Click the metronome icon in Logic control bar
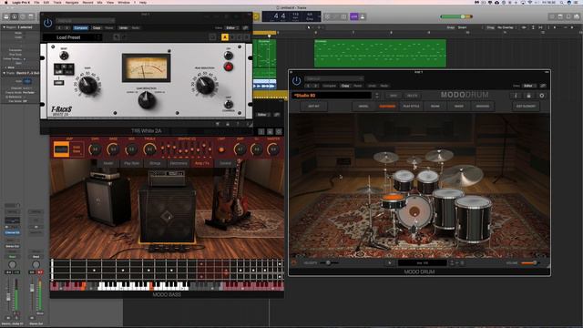The width and height of the screenshot is (583, 328). (363, 16)
